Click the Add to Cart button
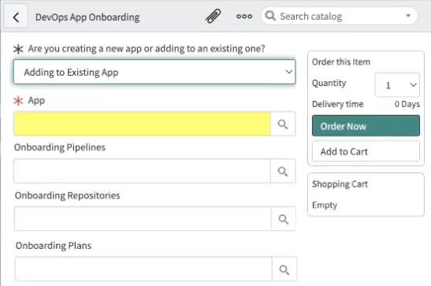Screen dimensions: 431x286 [x=366, y=151]
